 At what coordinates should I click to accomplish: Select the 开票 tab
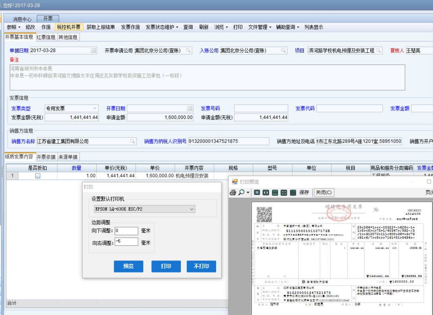click(x=48, y=18)
